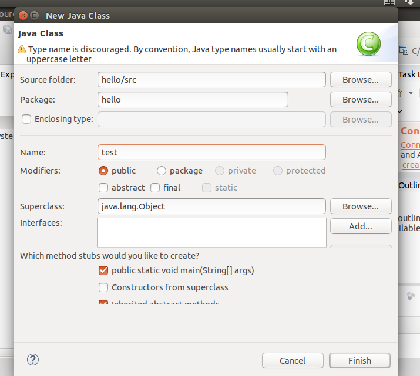Click into the Name text field
The width and height of the screenshot is (420, 376).
tap(211, 152)
